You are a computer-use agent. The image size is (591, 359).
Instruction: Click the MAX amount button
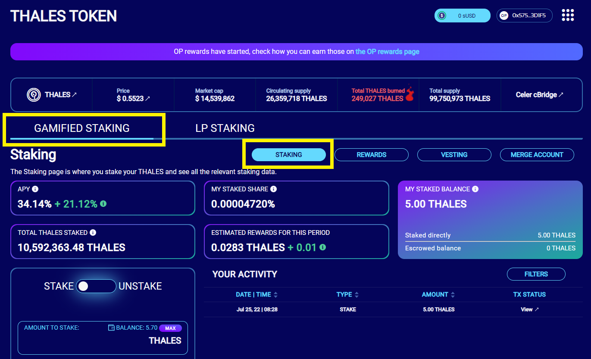coord(170,328)
